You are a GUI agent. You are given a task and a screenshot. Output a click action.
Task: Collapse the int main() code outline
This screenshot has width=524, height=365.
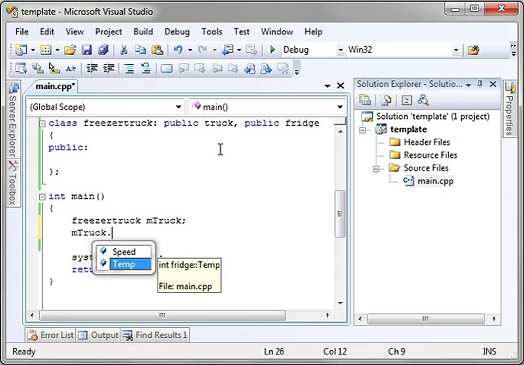[x=42, y=197]
